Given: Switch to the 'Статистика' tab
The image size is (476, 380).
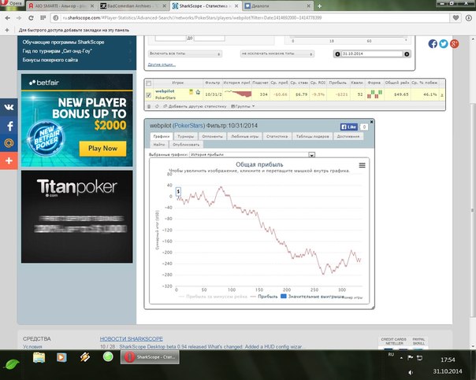Looking at the screenshot, I should pyautogui.click(x=277, y=136).
